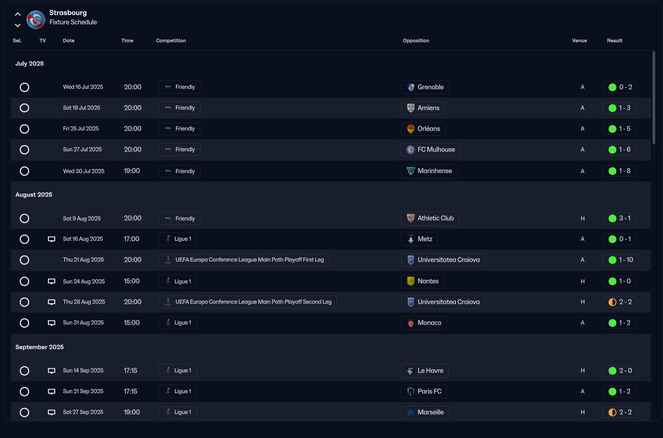The height and width of the screenshot is (438, 663).
Task: Click the July 2025 section heading
Action: pos(30,63)
